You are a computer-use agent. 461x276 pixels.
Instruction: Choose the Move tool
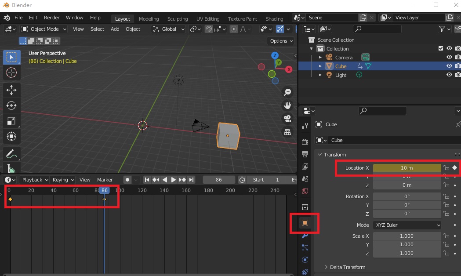pos(11,90)
